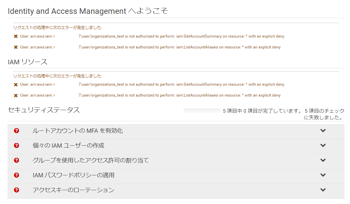Open the グループを使用したアクセス許可の割り当て panel

point(323,160)
